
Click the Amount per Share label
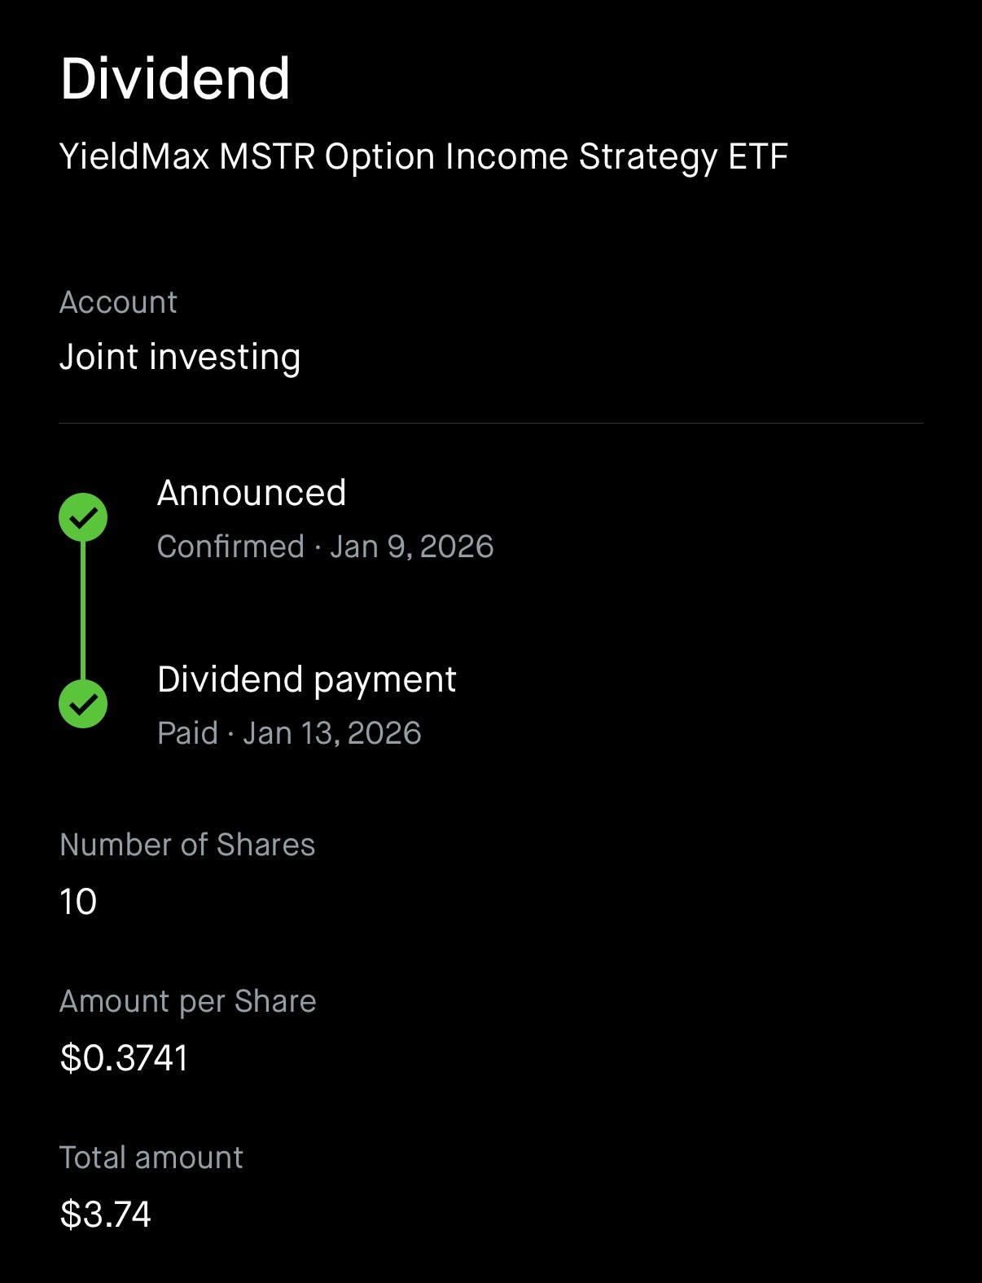(187, 1001)
